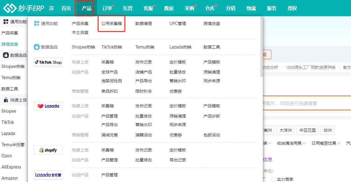The image size is (351, 182).
Task: Expand the 日用餐厨饮具 category dropdown
Action: coord(326,143)
